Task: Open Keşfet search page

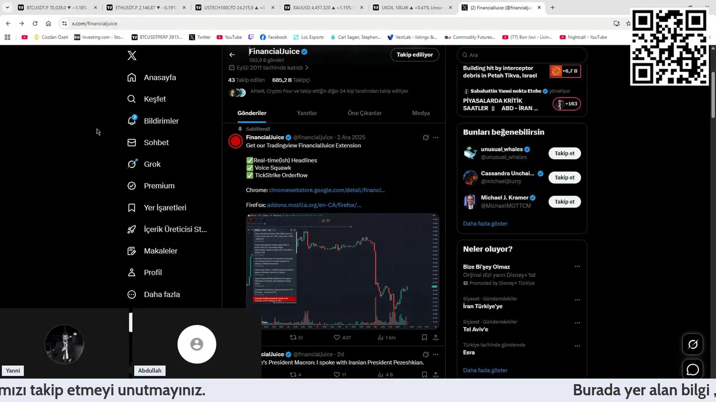Action: pos(147,99)
